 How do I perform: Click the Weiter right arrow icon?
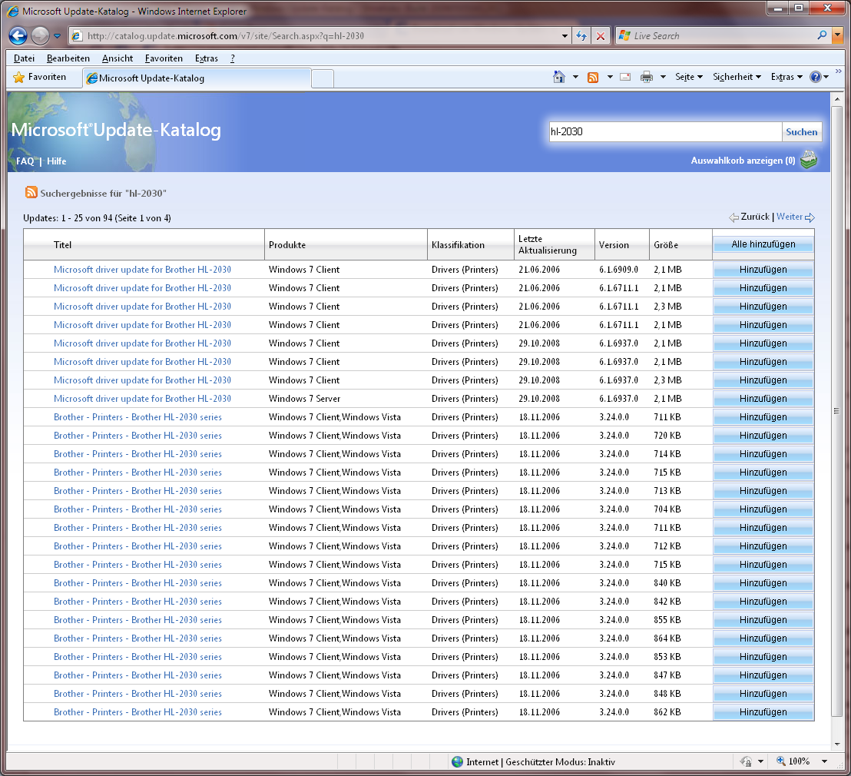click(x=810, y=217)
